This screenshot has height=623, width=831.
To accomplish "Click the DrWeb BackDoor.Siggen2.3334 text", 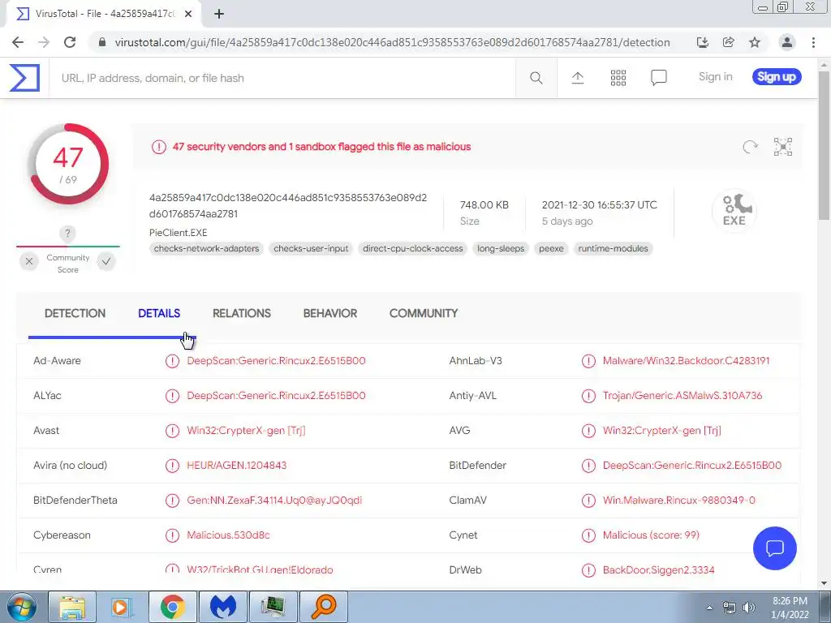I will click(658, 570).
